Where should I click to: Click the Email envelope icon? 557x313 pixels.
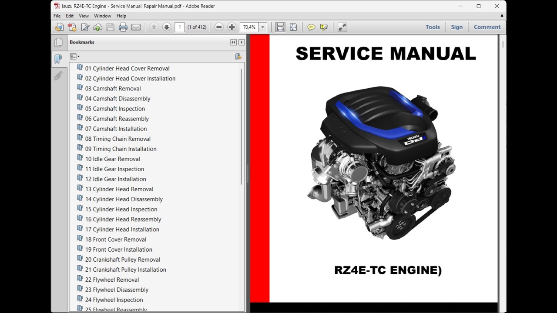point(136,27)
